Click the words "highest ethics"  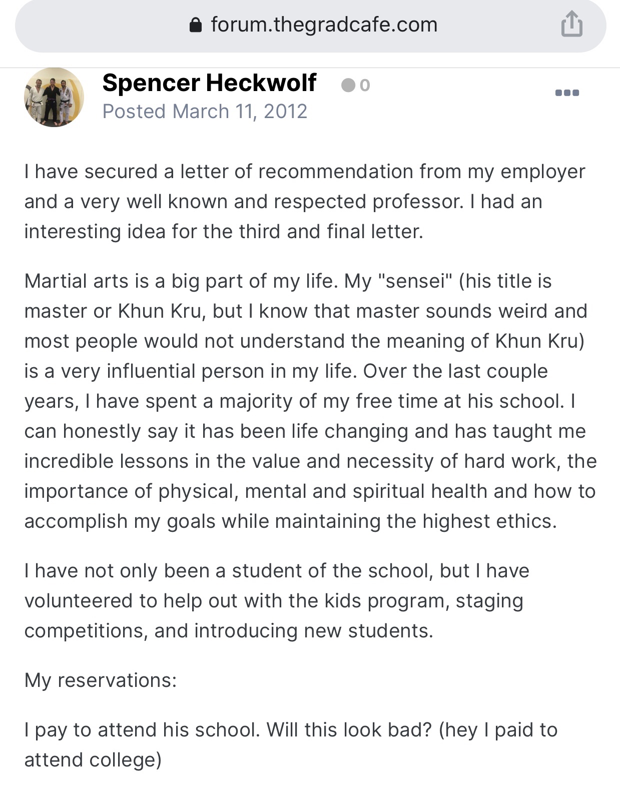coord(489,521)
